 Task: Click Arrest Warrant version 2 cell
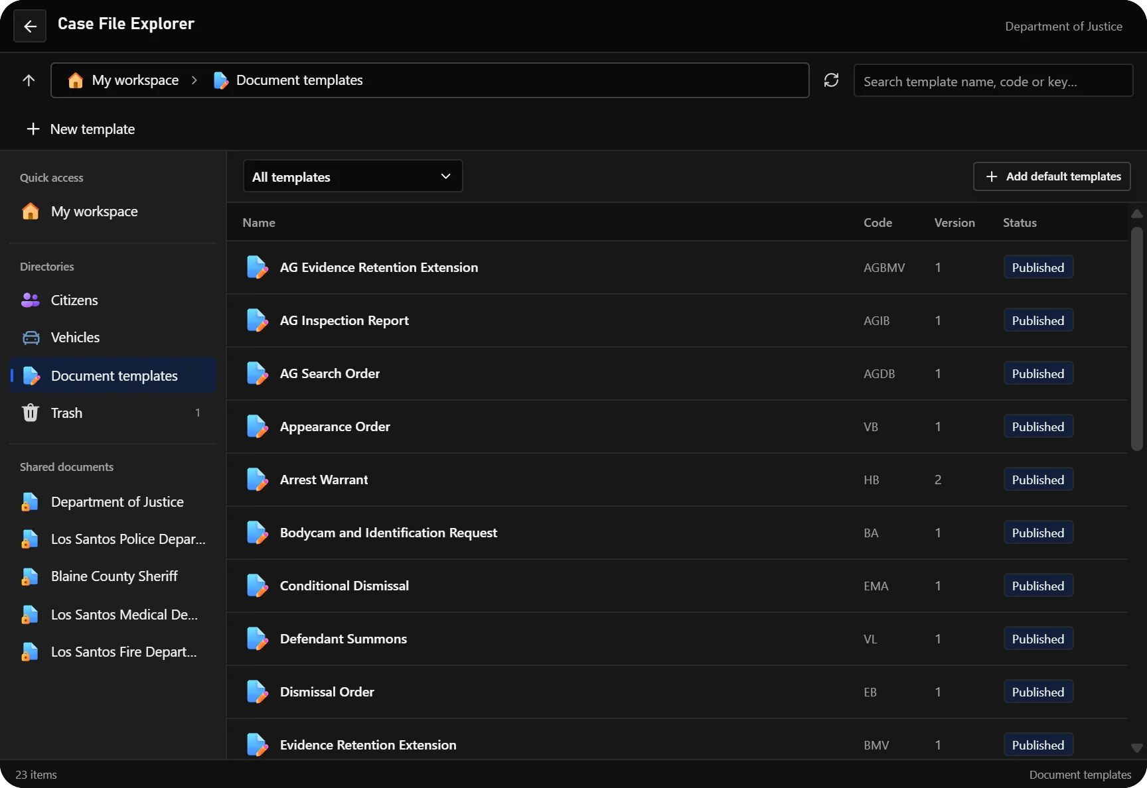[x=938, y=480]
